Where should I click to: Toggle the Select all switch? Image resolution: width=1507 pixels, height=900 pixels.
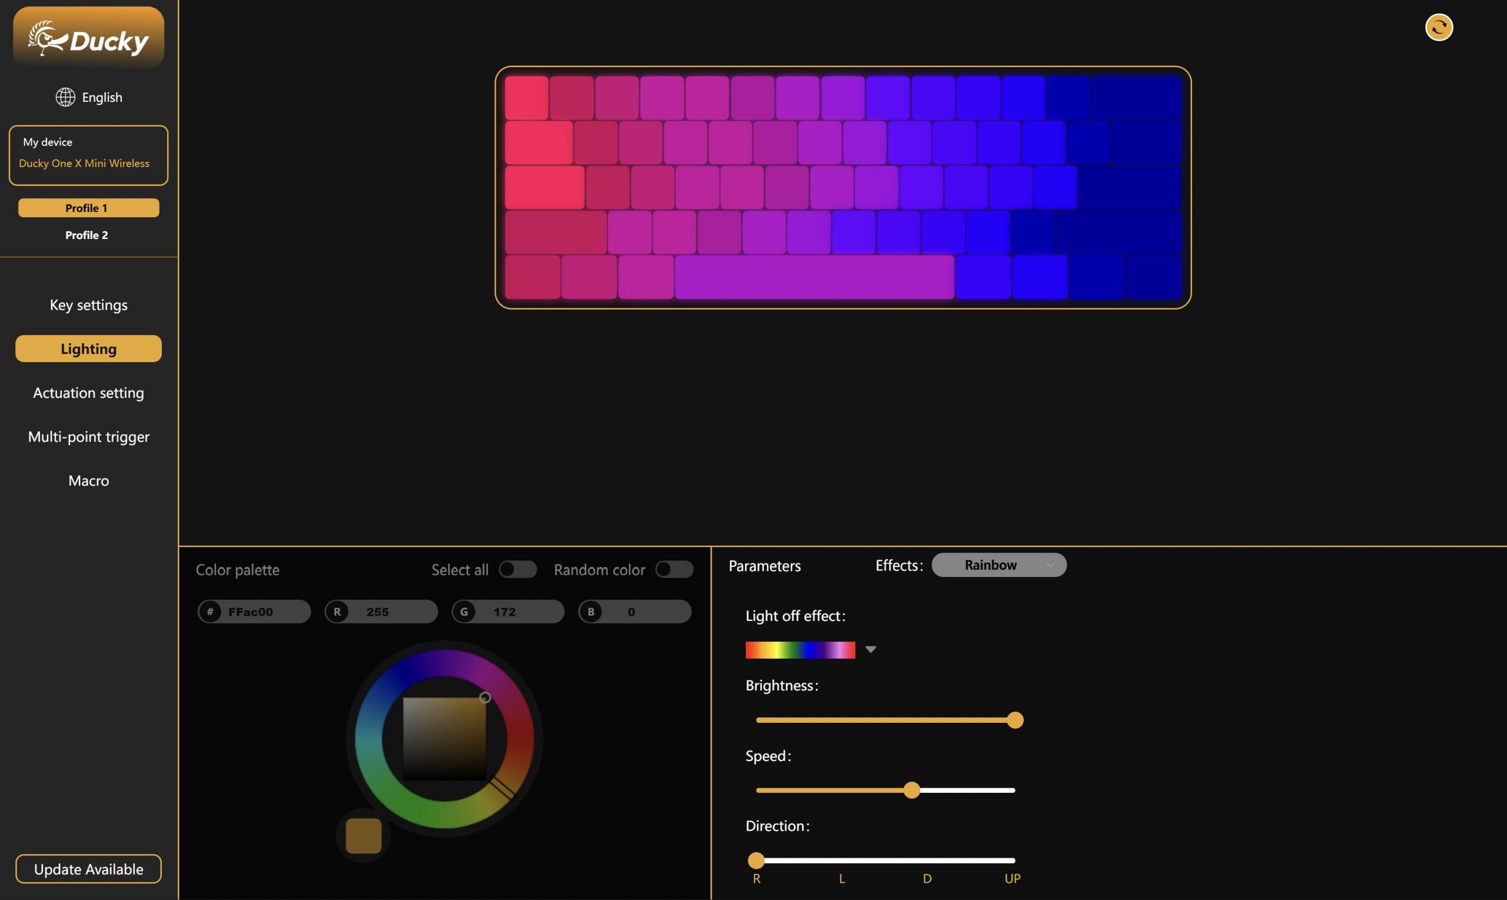517,569
